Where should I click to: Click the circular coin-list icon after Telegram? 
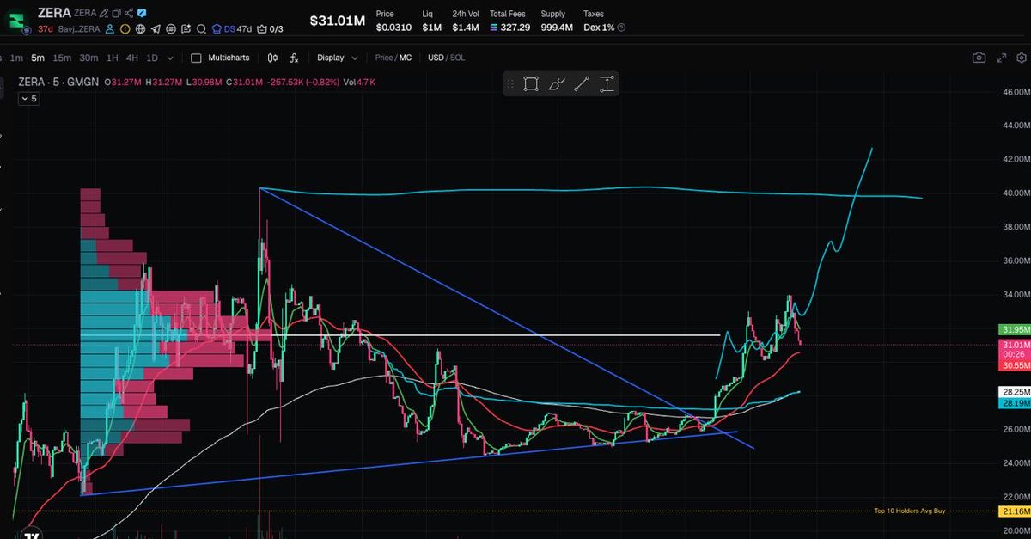[x=171, y=29]
